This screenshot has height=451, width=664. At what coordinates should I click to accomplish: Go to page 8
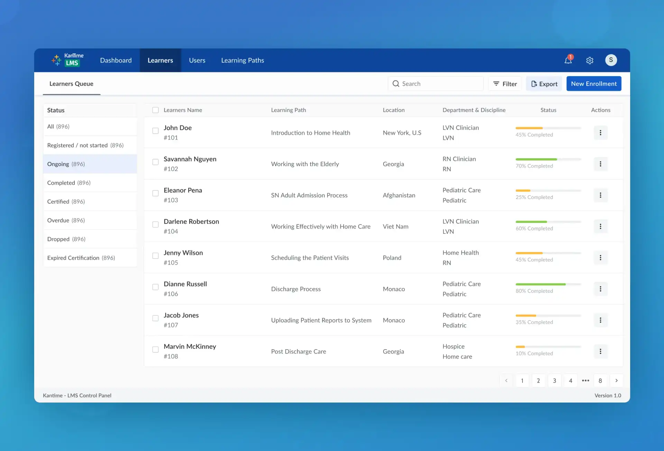pyautogui.click(x=600, y=380)
